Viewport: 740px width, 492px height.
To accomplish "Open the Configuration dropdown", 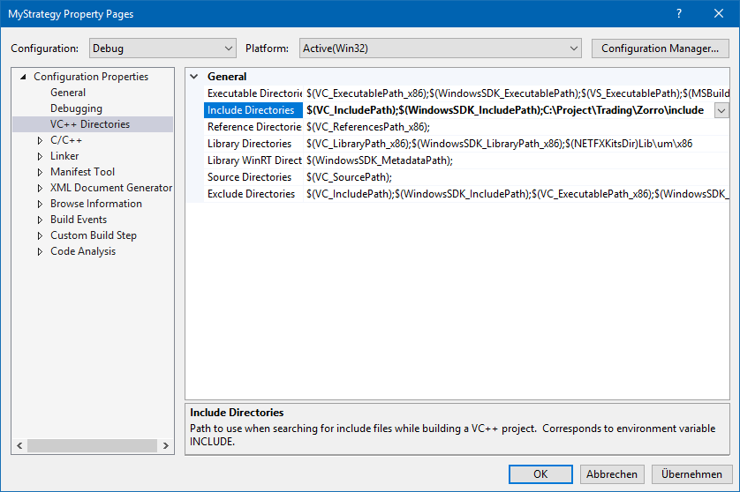I will click(x=162, y=48).
